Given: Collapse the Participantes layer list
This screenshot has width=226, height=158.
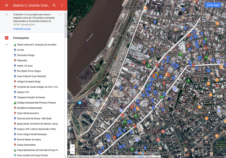Looking at the screenshot, I should click(x=6, y=45).
